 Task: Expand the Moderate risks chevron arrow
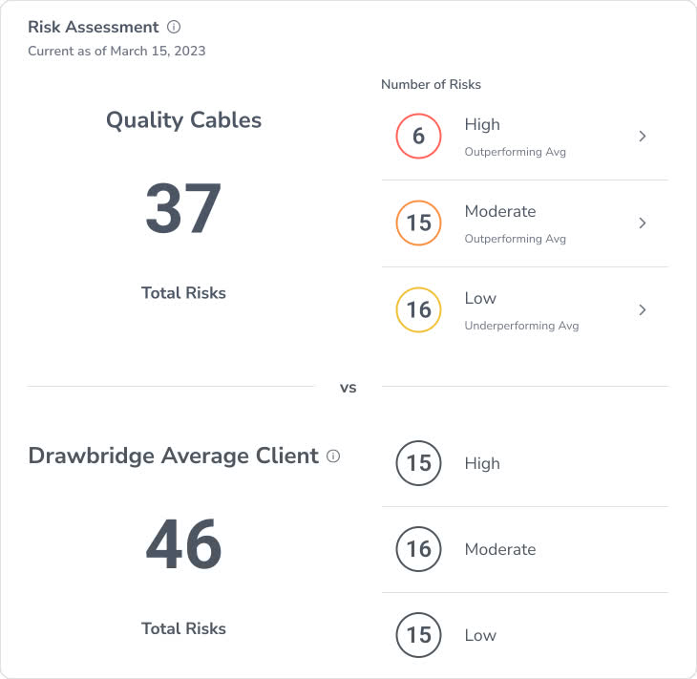pyautogui.click(x=643, y=223)
